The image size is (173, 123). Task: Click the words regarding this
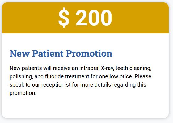129,85
